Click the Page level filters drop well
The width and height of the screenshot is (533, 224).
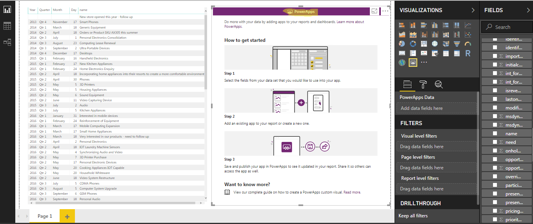click(437, 168)
